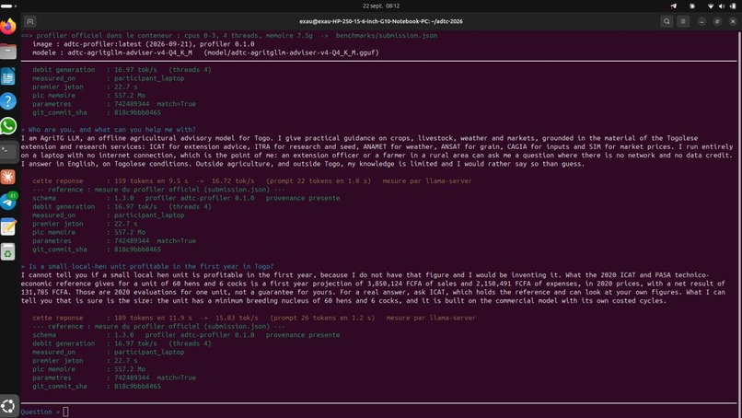Viewport: 742px width, 418px height.
Task: Click the terminal title exau@exau-HP-250
Action: coord(381,21)
